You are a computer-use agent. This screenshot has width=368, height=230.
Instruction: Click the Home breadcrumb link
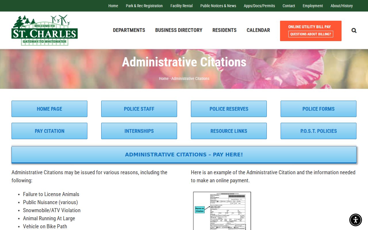click(164, 78)
